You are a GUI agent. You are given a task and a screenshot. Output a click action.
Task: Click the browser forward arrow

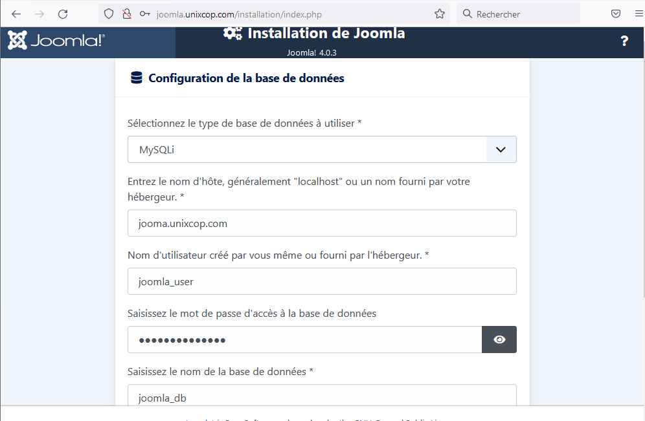pos(40,14)
